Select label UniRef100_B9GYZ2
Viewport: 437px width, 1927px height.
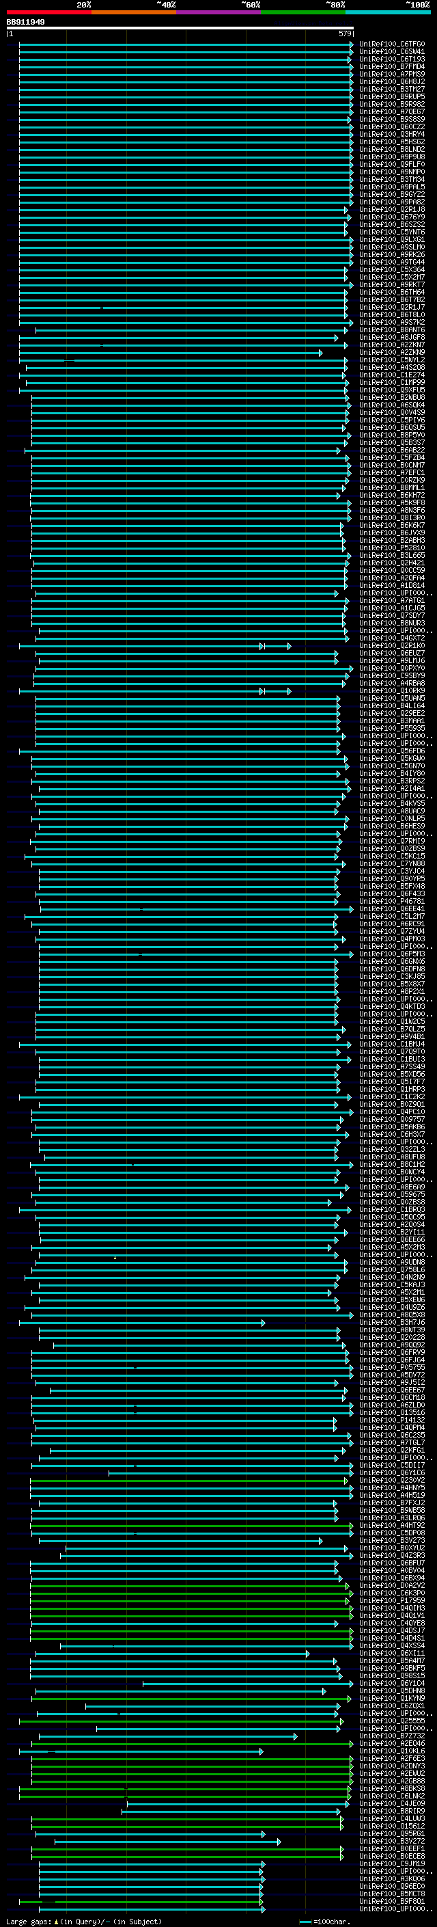point(392,195)
